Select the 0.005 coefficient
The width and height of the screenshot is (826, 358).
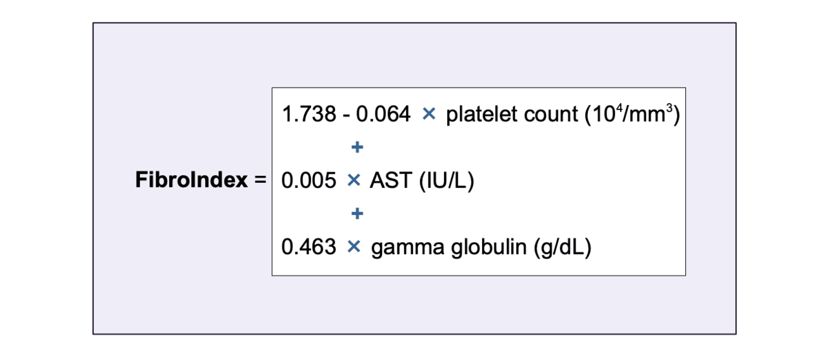[309, 181]
